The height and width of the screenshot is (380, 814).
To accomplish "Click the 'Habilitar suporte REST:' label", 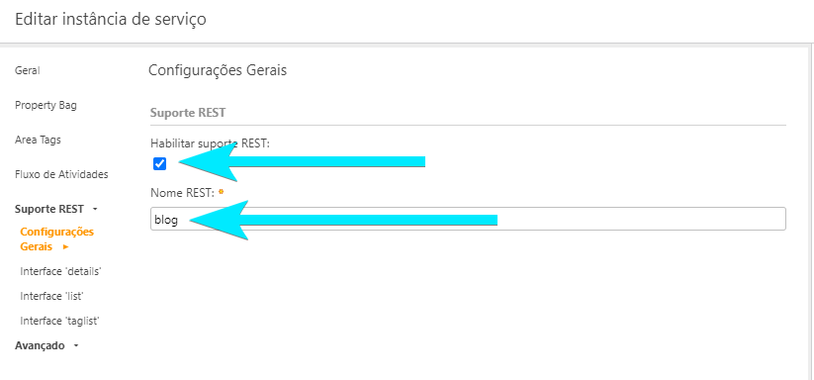I will pyautogui.click(x=211, y=143).
